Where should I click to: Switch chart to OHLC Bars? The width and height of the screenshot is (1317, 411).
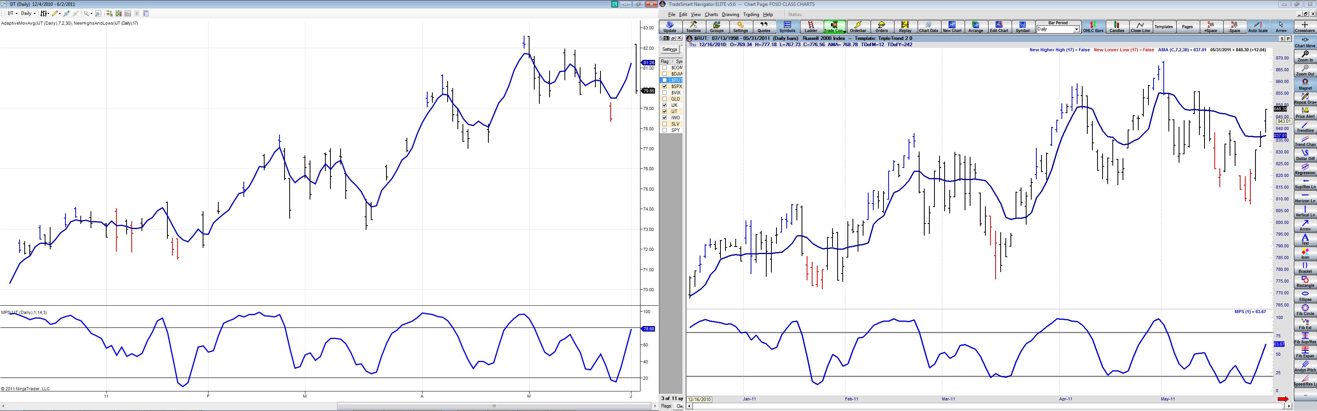pyautogui.click(x=1093, y=27)
